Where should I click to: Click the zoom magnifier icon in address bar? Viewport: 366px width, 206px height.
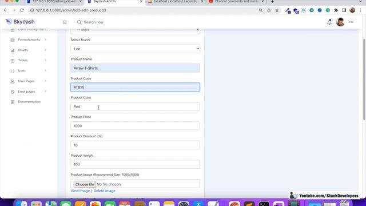pyautogui.click(x=261, y=10)
